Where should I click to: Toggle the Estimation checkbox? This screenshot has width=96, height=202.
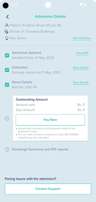(x=7, y=70)
